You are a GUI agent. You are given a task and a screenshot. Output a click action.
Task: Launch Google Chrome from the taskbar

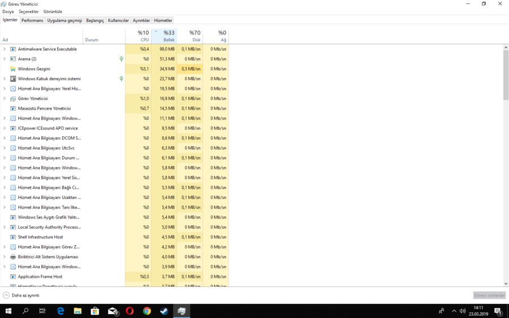point(147,311)
